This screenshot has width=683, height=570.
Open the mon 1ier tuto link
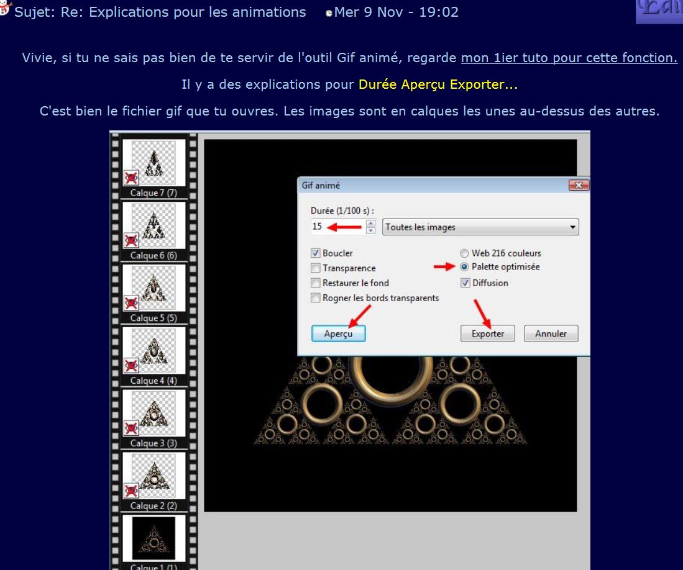point(569,58)
